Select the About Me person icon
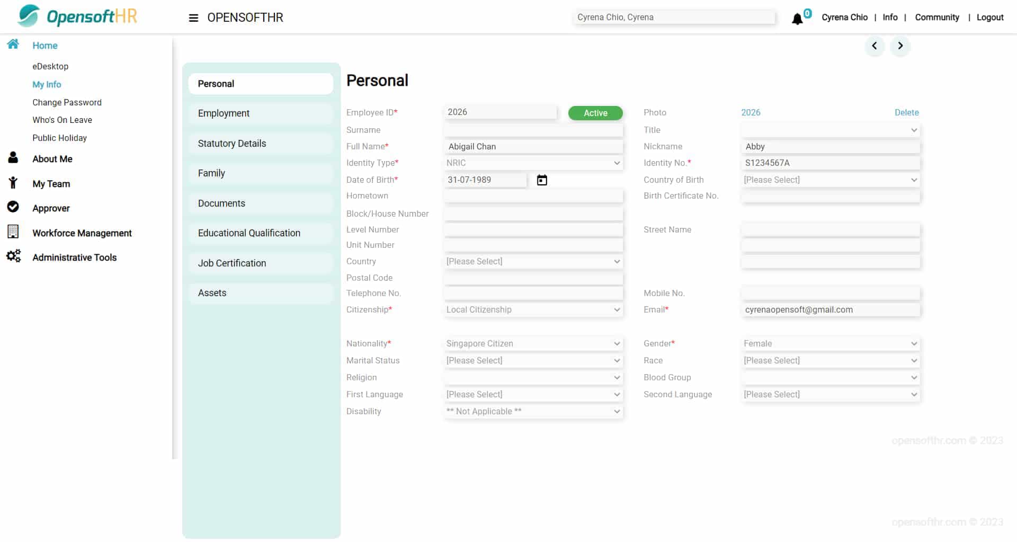The image size is (1017, 542). click(13, 157)
